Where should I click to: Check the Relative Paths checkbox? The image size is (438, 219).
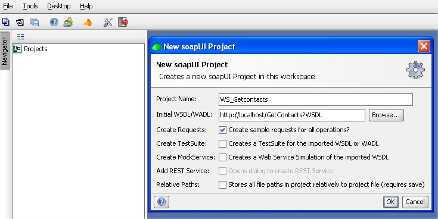tap(222, 184)
